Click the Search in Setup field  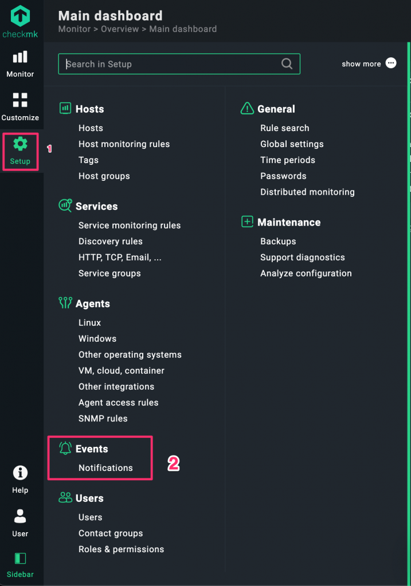pyautogui.click(x=172, y=64)
